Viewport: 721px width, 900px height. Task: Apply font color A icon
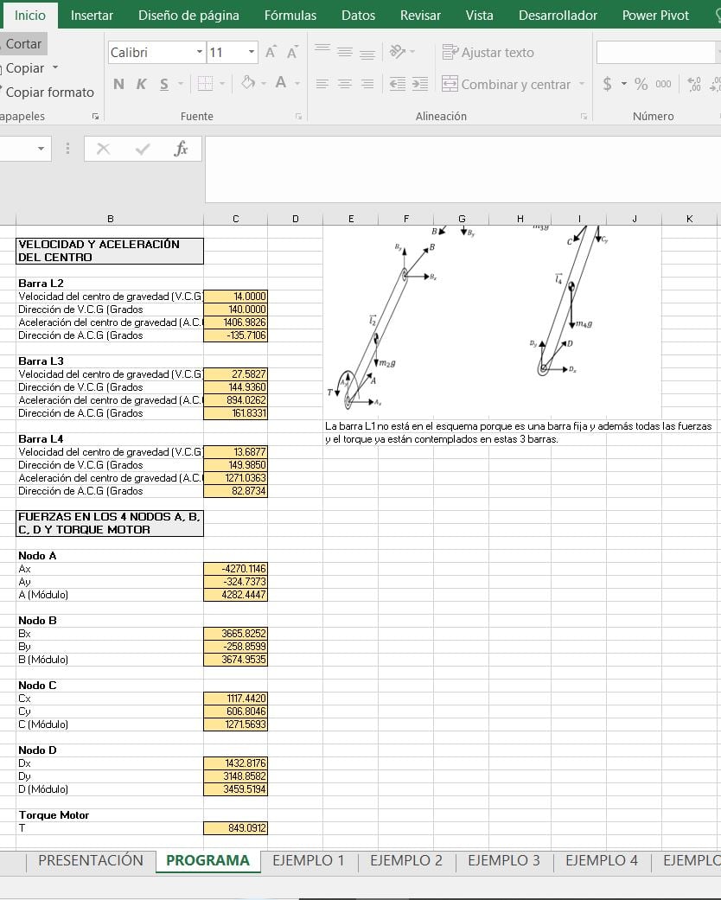tap(281, 83)
